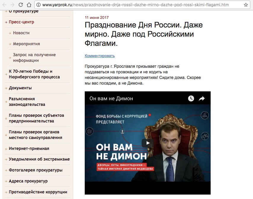Open the 'Пресс-центр' sidebar section
The height and width of the screenshot is (199, 253).
21,22
